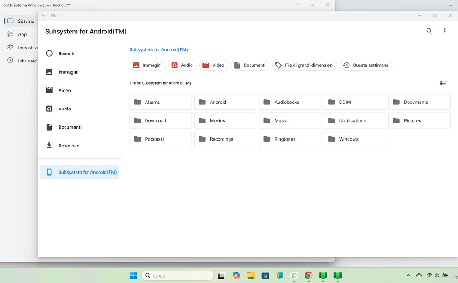This screenshot has height=283, width=458.
Task: Select Subsystem for Android(TM) in the sidebar
Action: pyautogui.click(x=79, y=172)
